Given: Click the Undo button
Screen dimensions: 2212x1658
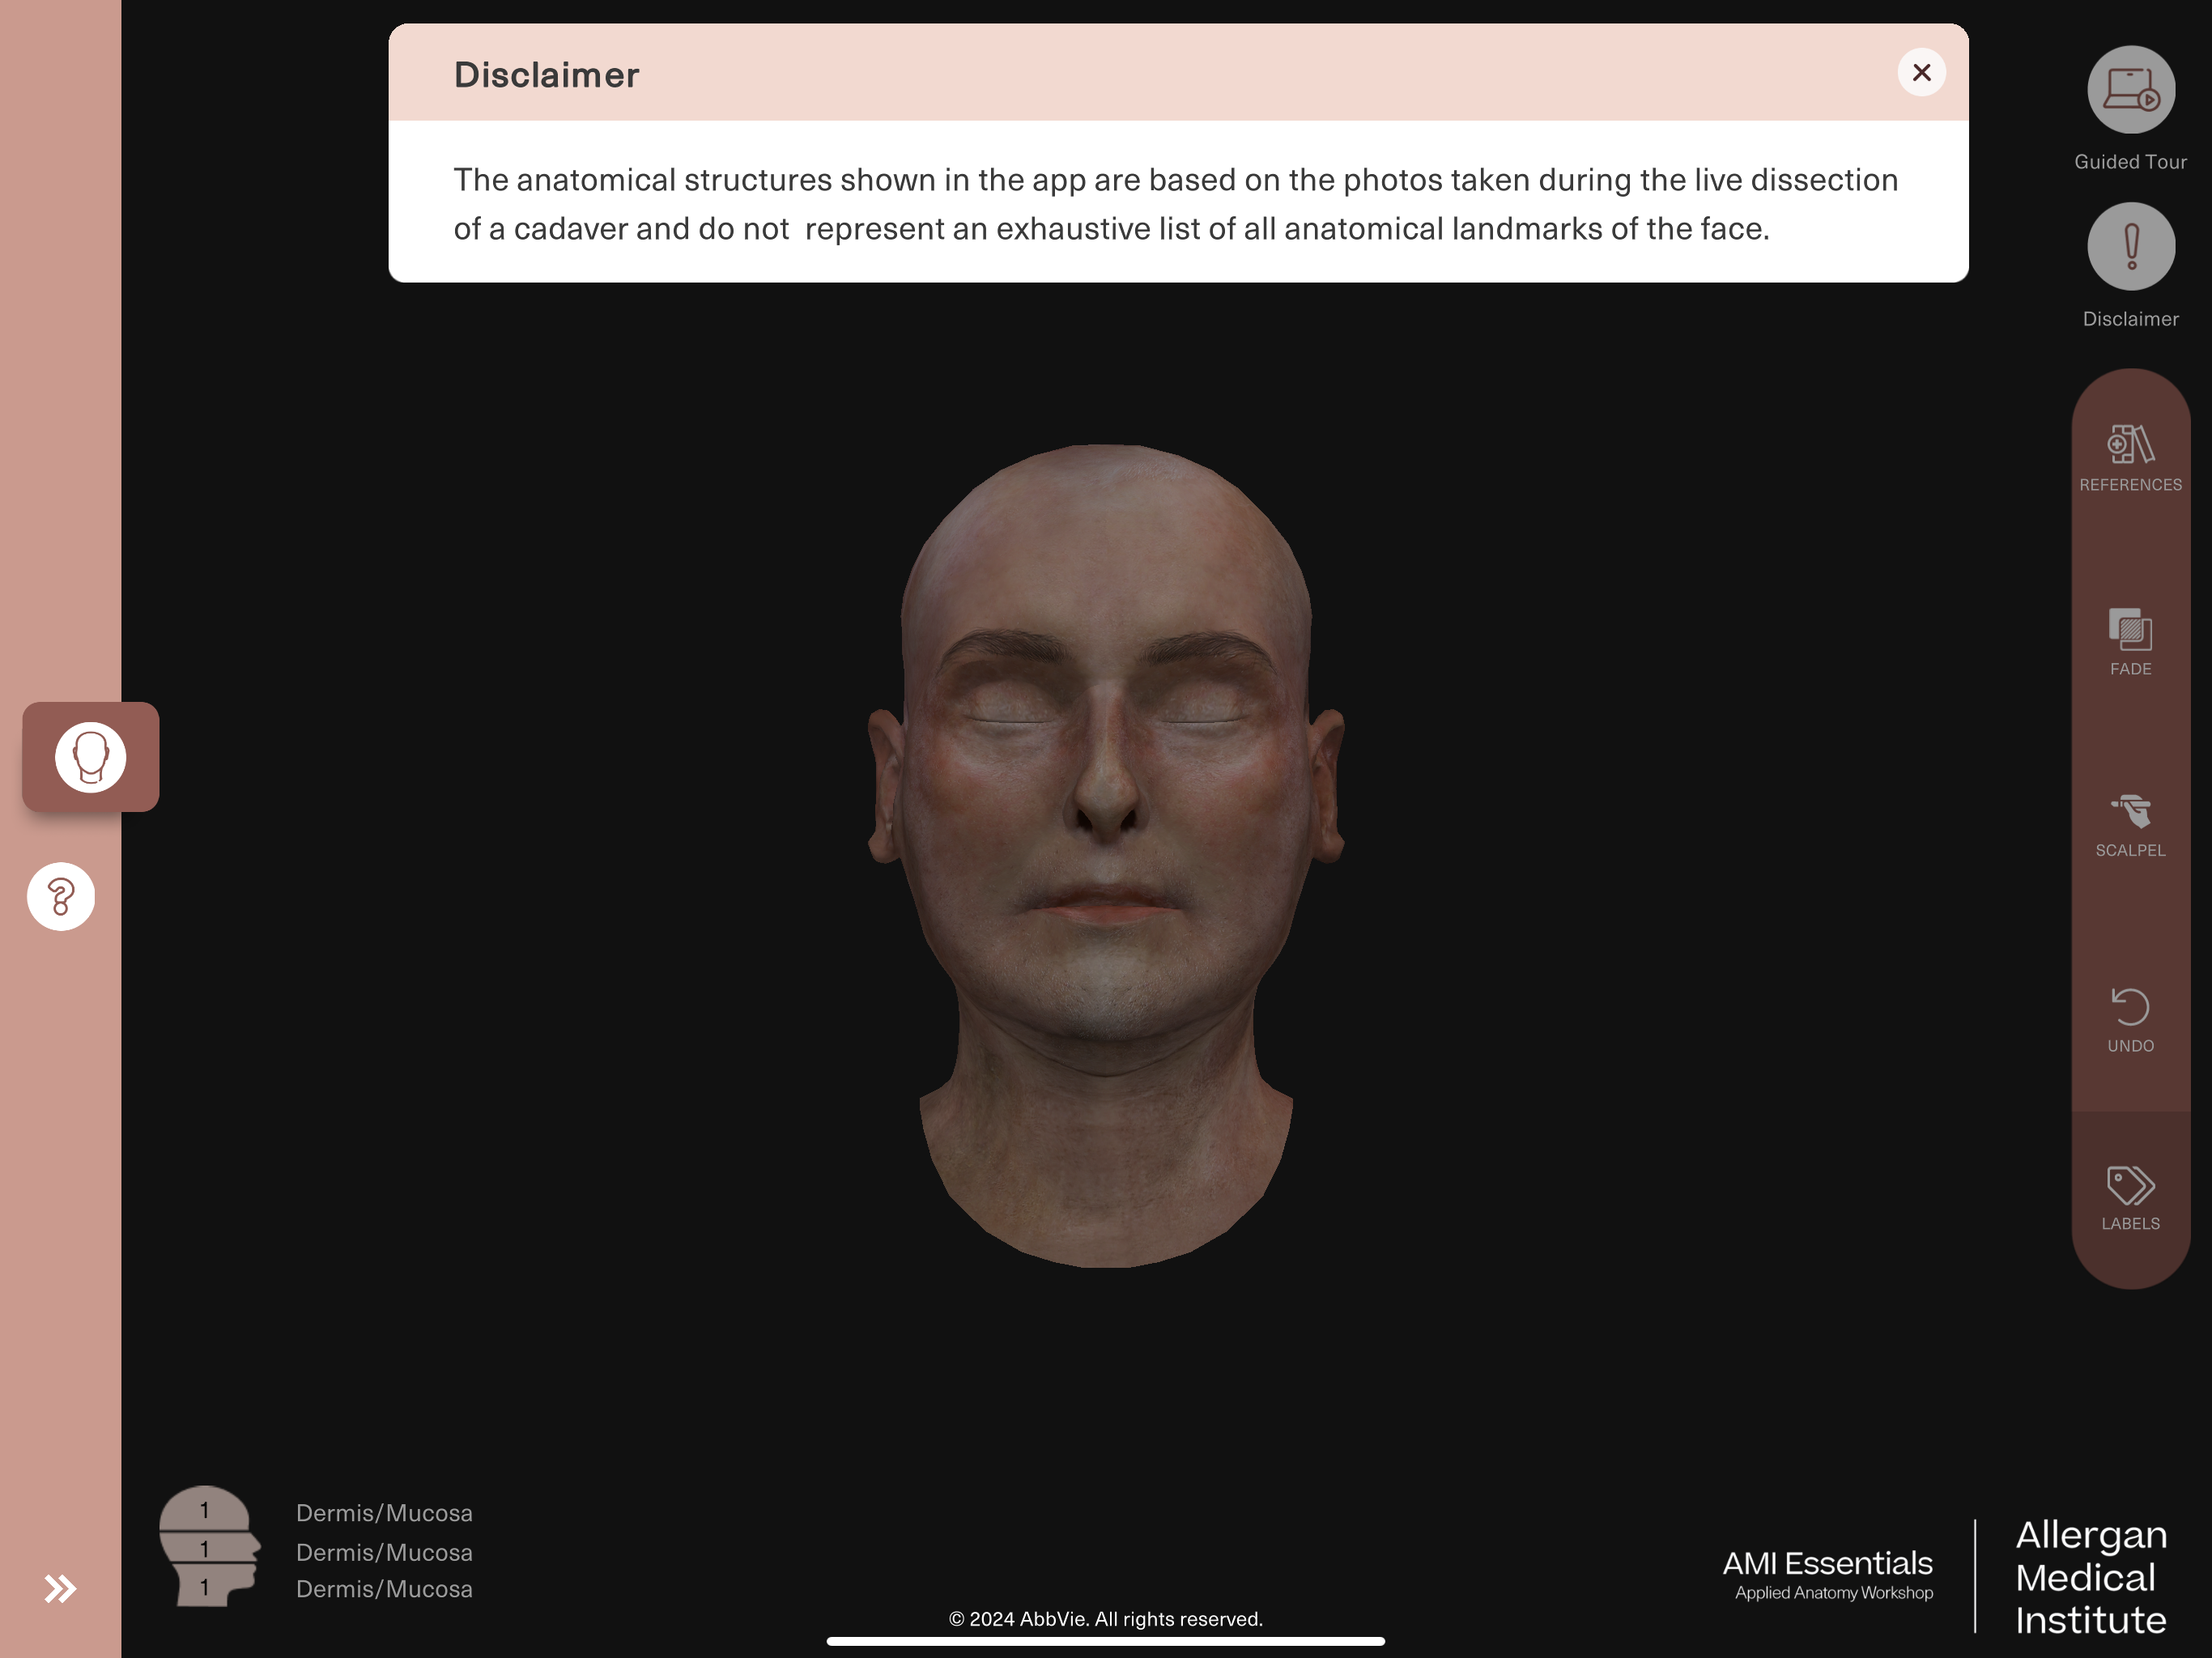Looking at the screenshot, I should pyautogui.click(x=2130, y=1020).
